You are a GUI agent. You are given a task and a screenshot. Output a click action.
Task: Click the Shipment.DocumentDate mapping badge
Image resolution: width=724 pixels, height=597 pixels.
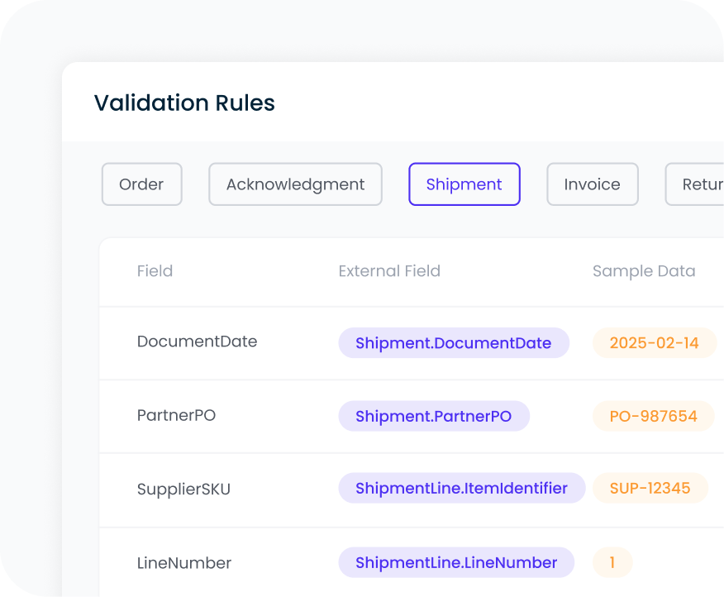pos(453,342)
